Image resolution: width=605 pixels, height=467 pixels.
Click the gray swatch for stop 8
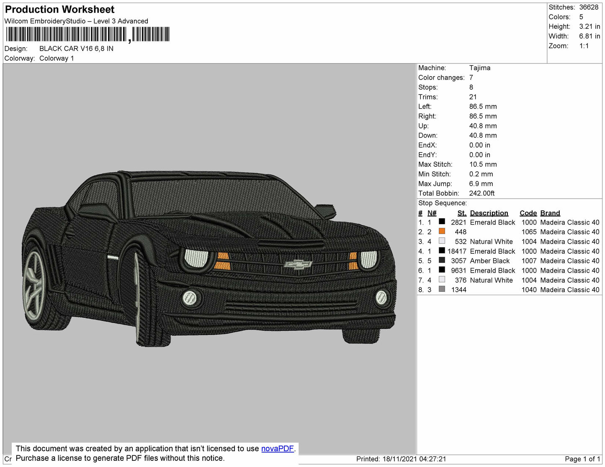(442, 289)
